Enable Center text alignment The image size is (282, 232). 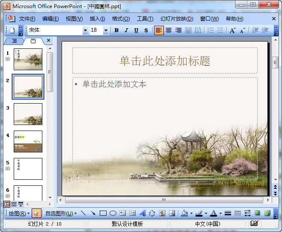tap(169, 30)
